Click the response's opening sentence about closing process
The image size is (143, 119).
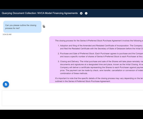(99, 41)
